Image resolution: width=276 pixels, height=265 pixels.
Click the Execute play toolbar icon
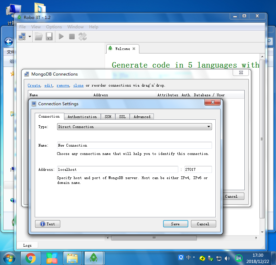(61, 37)
